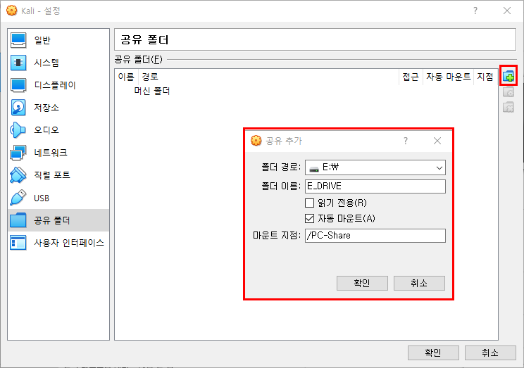The height and width of the screenshot is (368, 524).
Task: Click the USB connector icon
Action: pyautogui.click(x=18, y=198)
